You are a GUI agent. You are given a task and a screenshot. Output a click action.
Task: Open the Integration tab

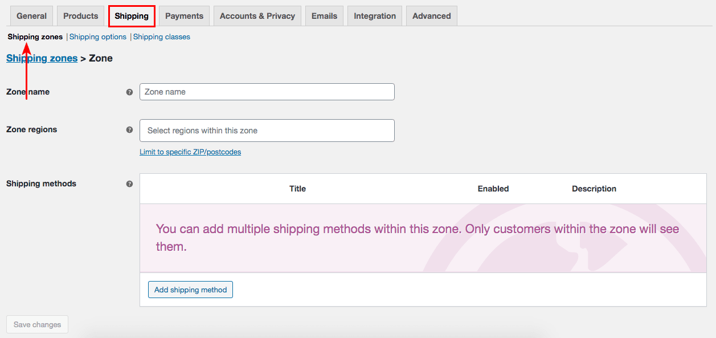coord(375,16)
